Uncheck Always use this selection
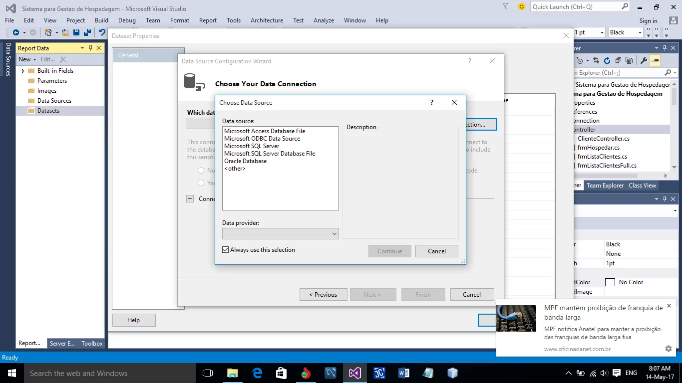 [x=226, y=250]
